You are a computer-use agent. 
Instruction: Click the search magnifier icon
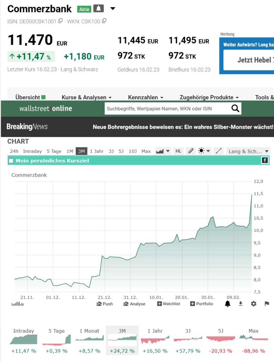[235, 109]
